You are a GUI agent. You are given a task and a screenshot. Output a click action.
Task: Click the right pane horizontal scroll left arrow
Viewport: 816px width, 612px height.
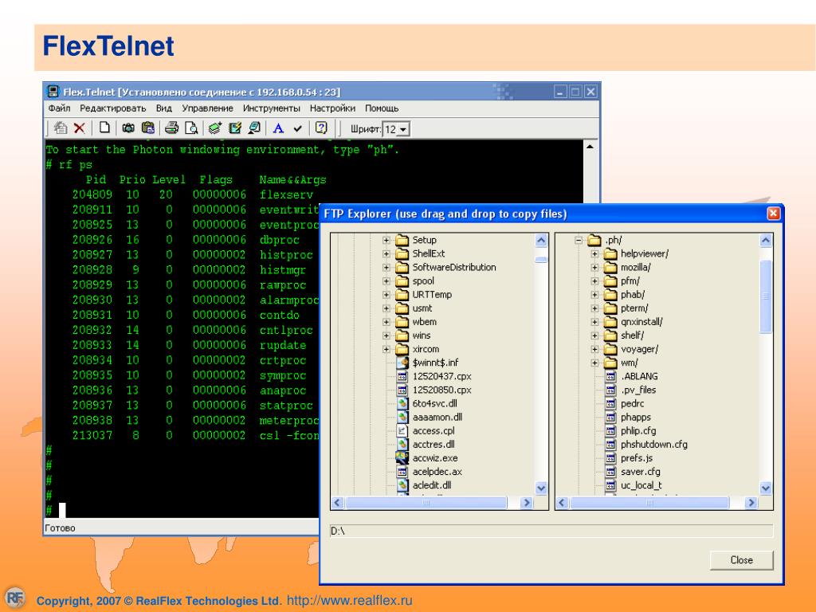[562, 503]
